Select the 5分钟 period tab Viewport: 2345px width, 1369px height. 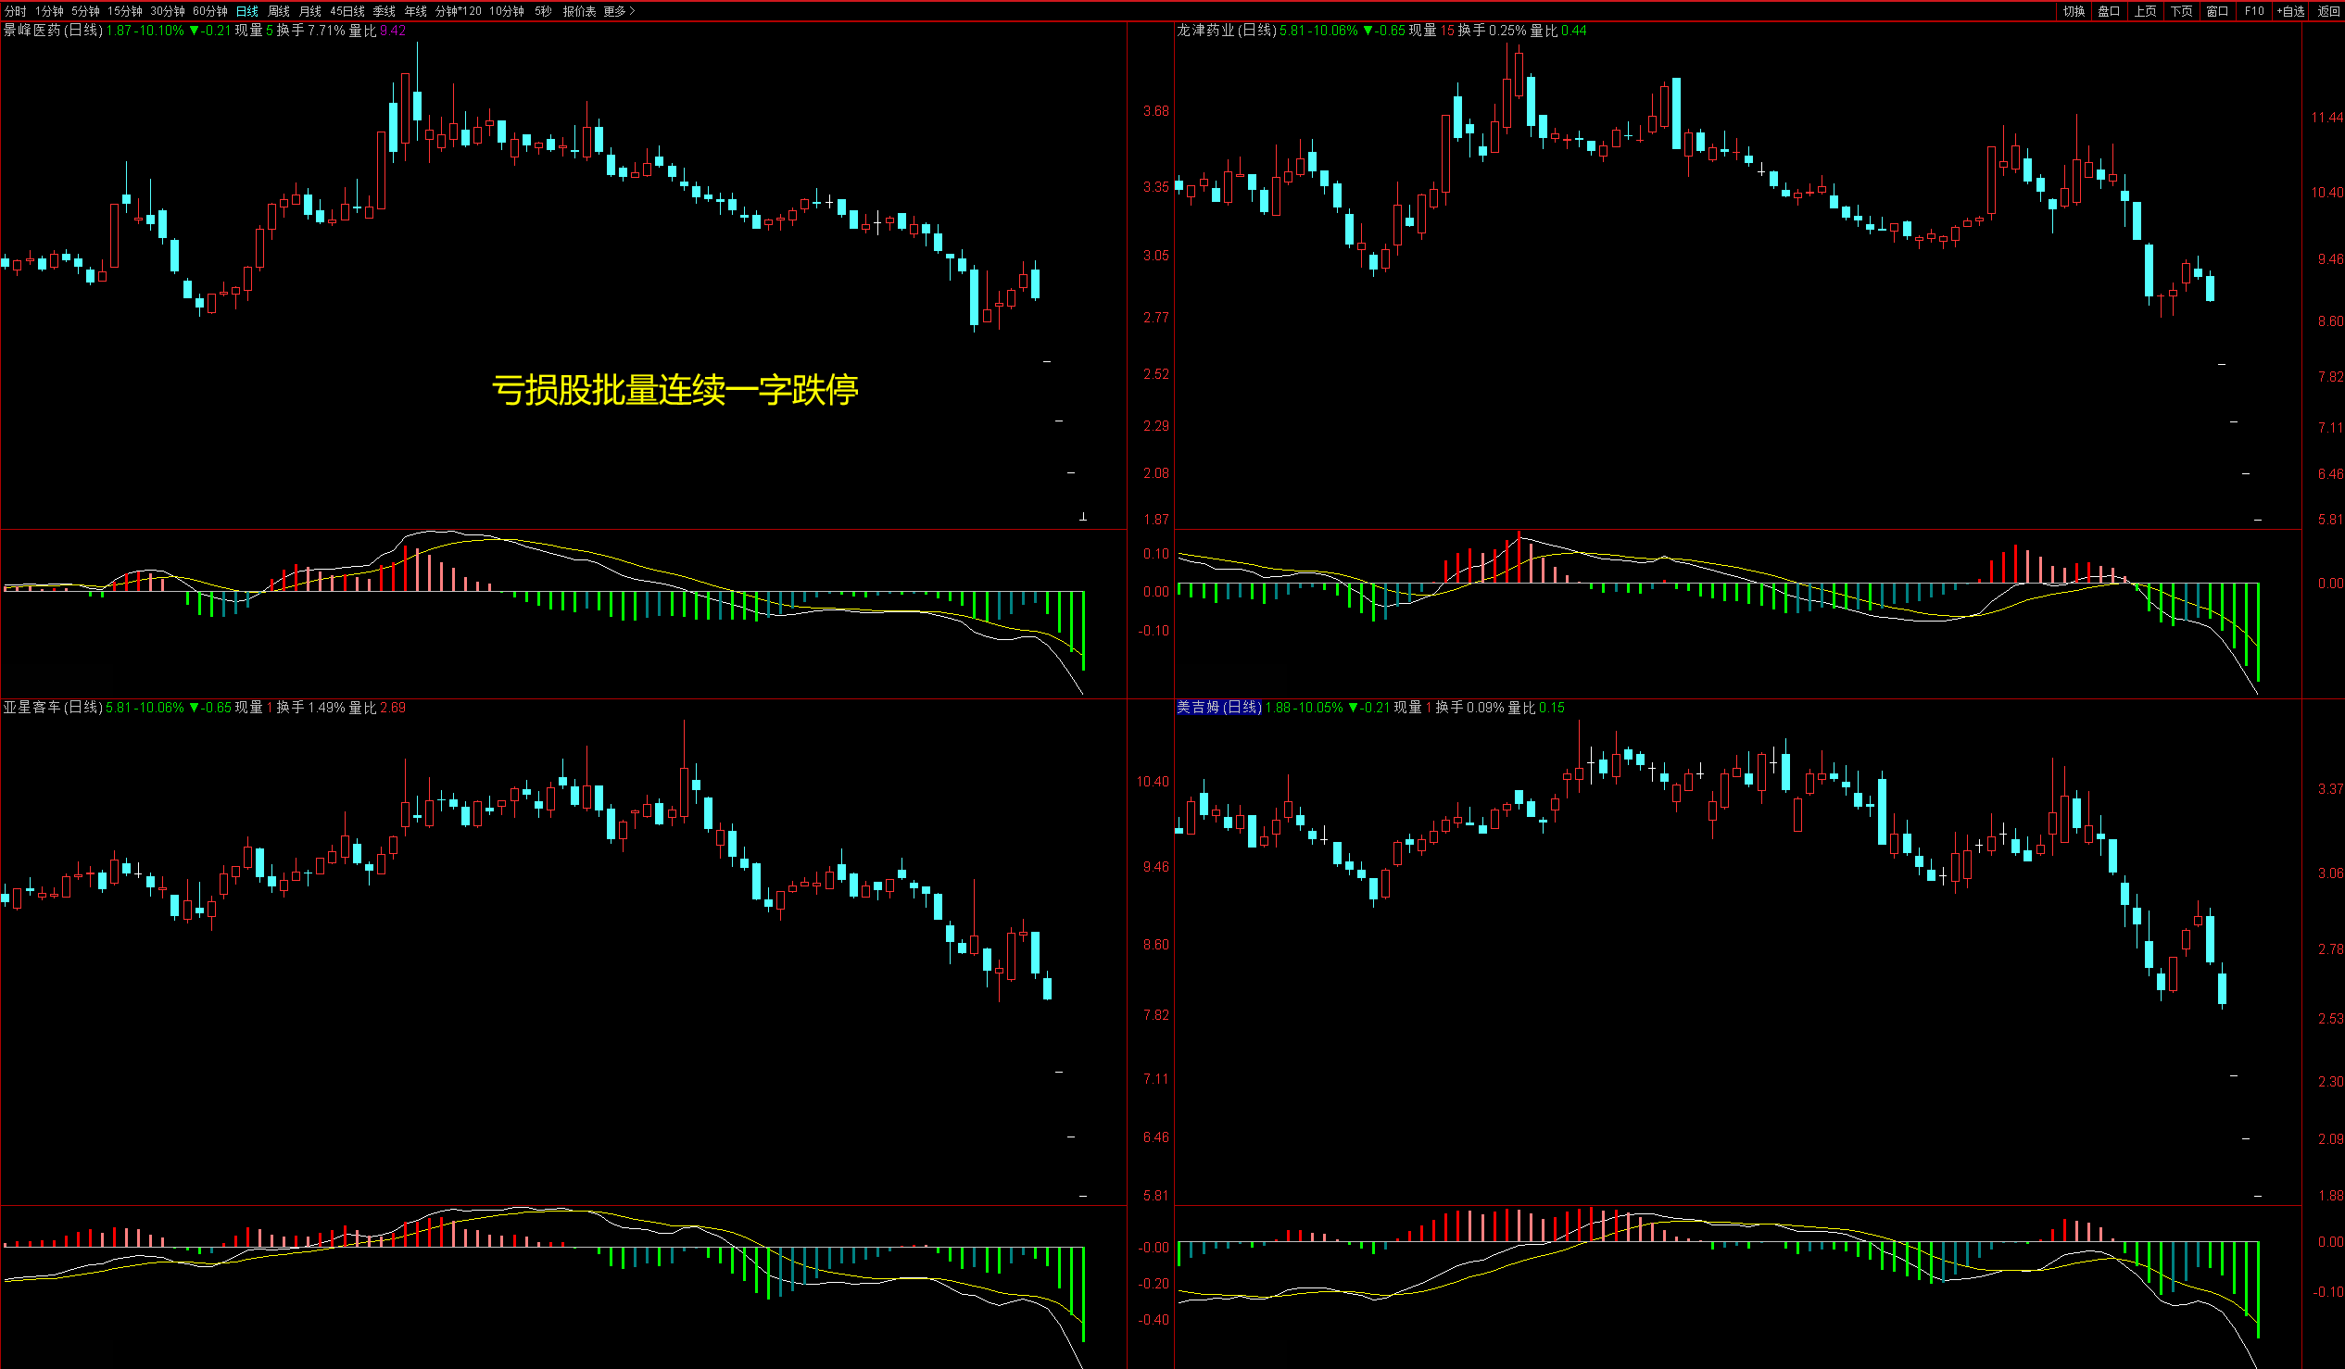85,11
